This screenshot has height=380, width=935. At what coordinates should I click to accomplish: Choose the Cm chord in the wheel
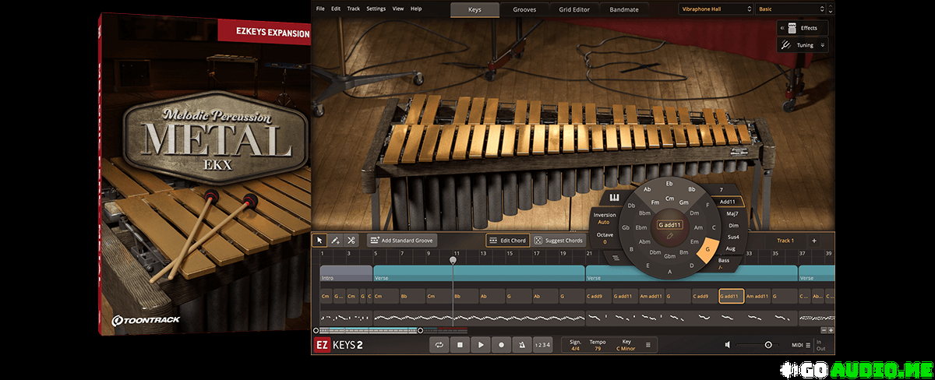pos(669,198)
